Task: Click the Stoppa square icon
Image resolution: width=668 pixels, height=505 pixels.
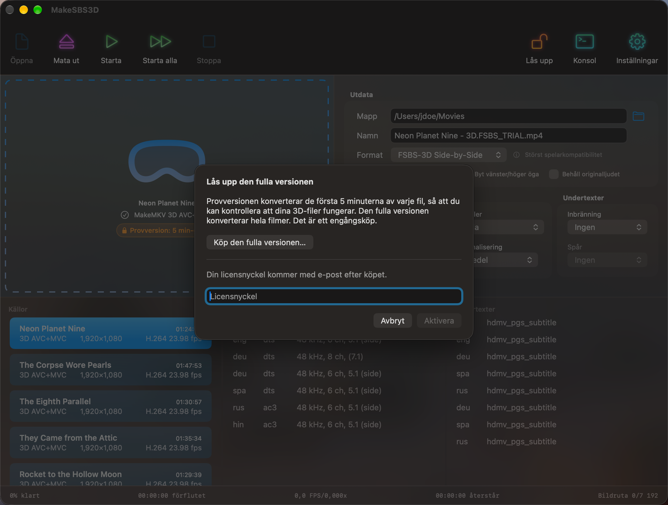Action: (209, 42)
